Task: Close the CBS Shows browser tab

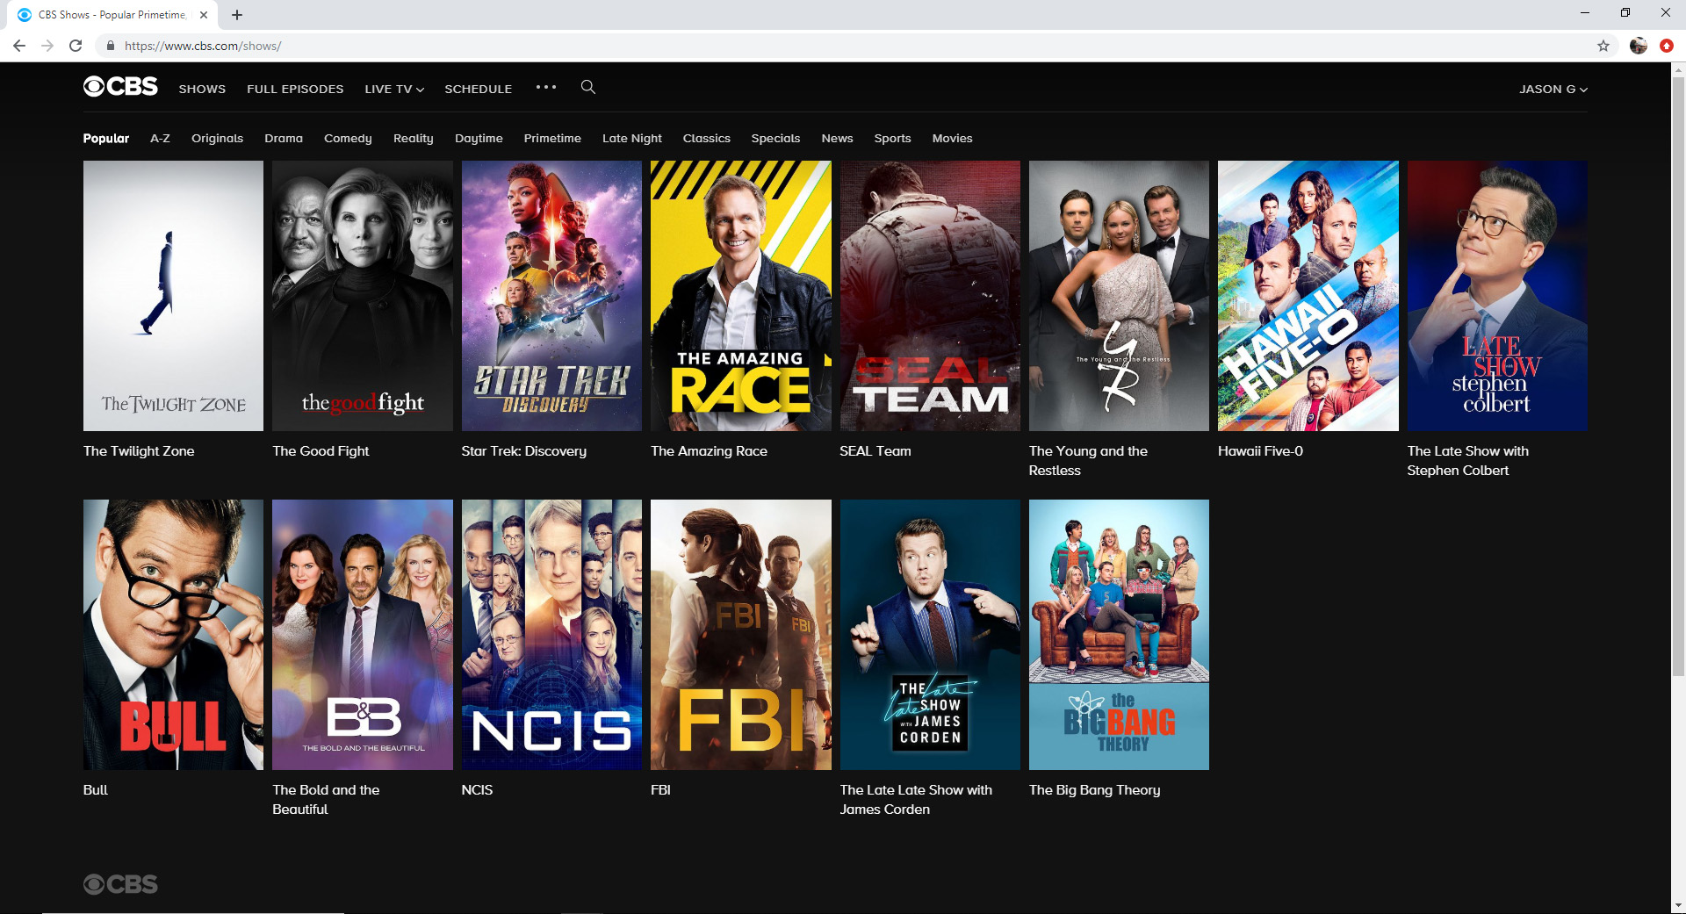Action: point(204,15)
